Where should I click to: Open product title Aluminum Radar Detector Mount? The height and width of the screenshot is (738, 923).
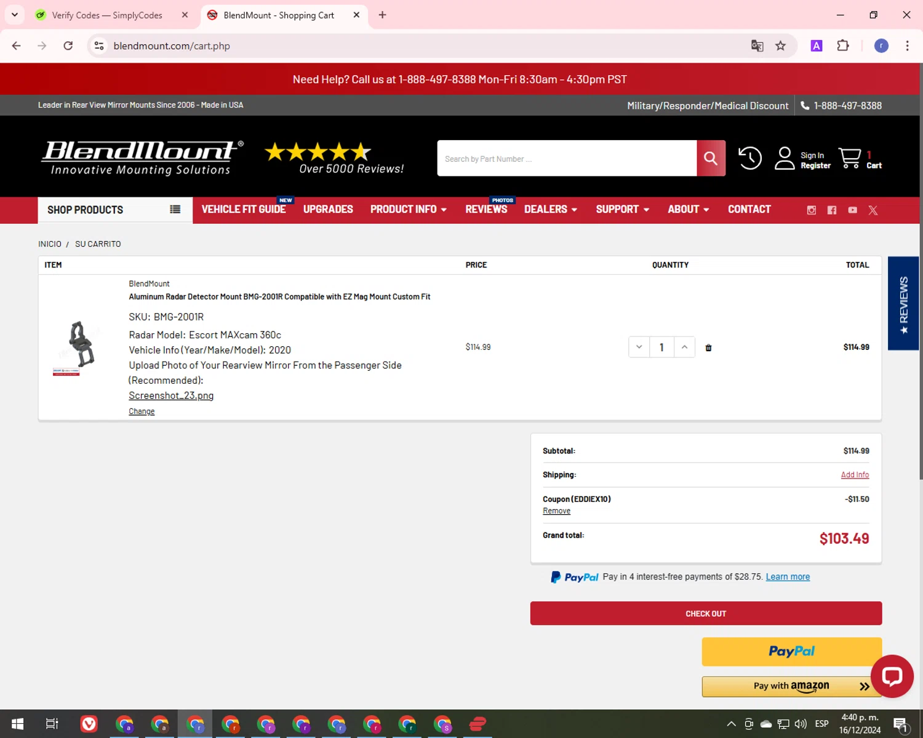[279, 296]
